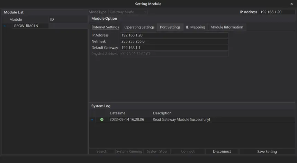Click the System Running button
This screenshot has height=163, width=297.
(x=129, y=151)
